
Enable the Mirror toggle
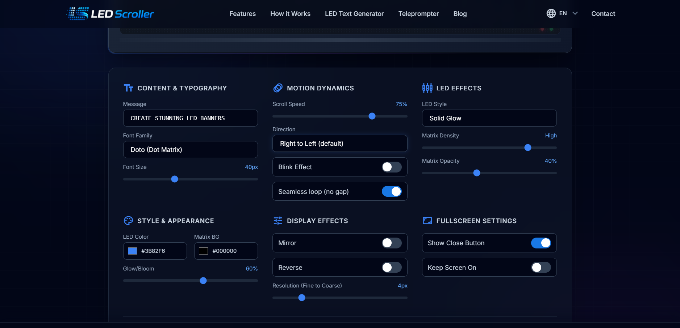coord(392,243)
